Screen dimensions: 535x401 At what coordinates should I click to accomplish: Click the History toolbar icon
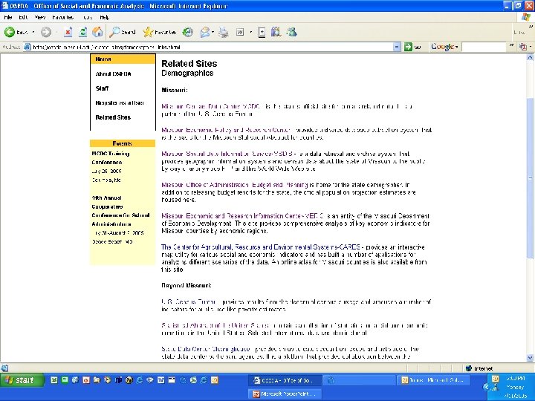pyautogui.click(x=187, y=32)
